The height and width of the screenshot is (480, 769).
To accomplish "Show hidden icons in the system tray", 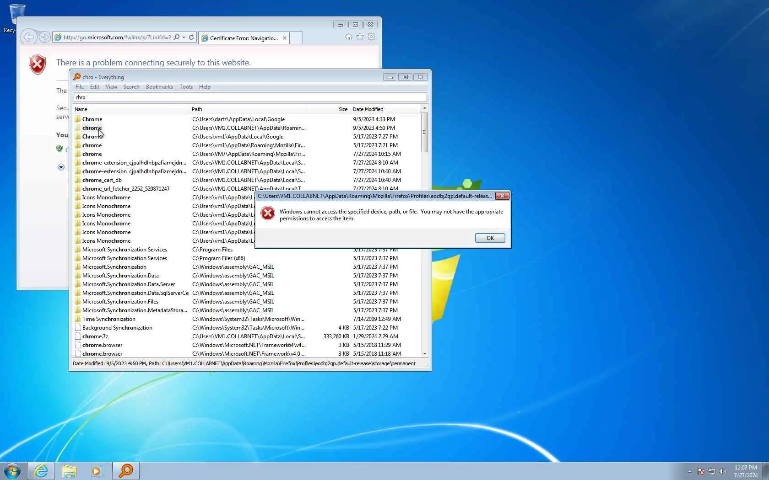I will pos(689,471).
